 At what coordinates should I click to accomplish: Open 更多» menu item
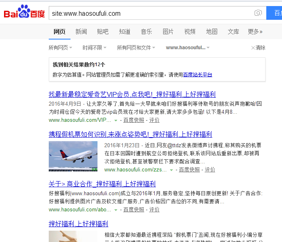[x=255, y=31]
